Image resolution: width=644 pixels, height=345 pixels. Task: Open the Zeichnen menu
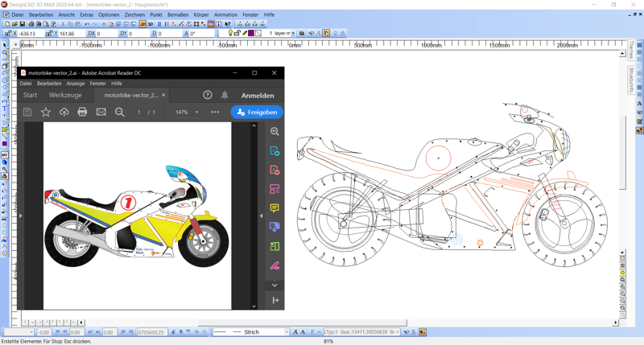pos(134,14)
